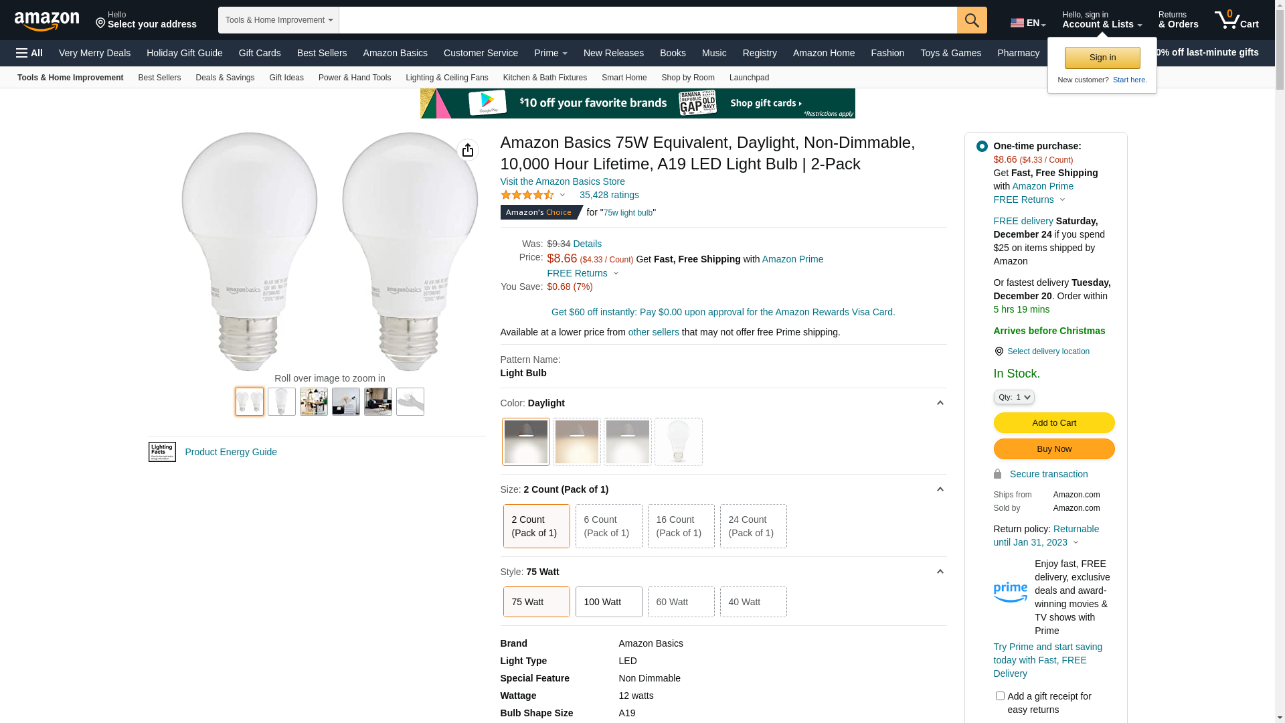Select the Soft White color swatch
The width and height of the screenshot is (1285, 723).
tap(577, 442)
